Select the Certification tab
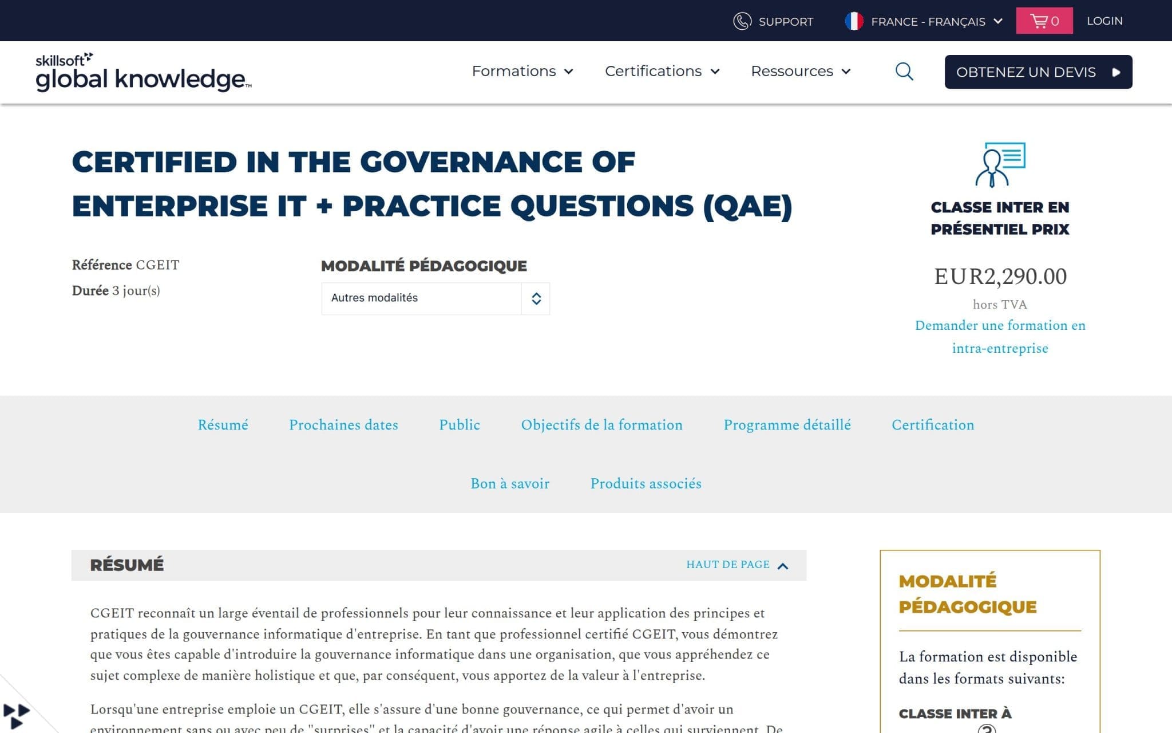 point(933,425)
